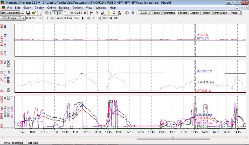Open the Temp Comps graph template dropdown

(23, 18)
